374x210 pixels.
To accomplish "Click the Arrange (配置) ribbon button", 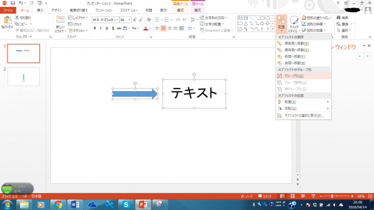I will coord(282,24).
